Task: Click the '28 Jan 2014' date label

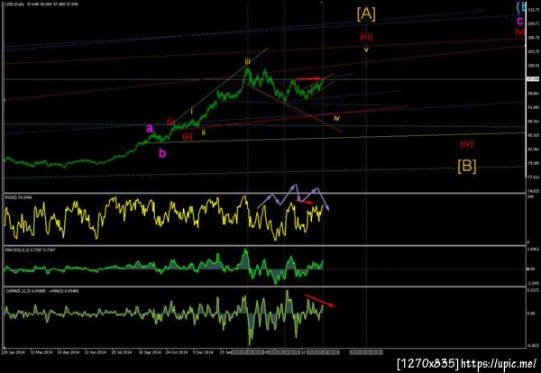Action: 14,352
